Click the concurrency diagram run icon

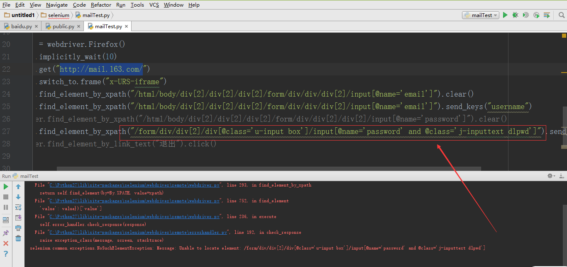coord(547,15)
